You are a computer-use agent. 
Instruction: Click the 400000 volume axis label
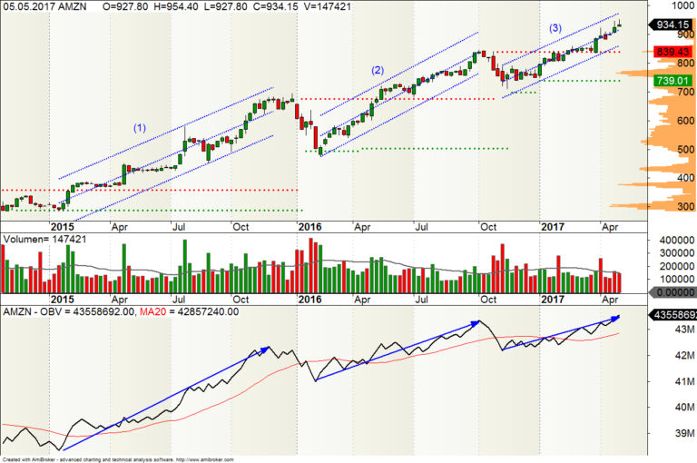[677, 241]
